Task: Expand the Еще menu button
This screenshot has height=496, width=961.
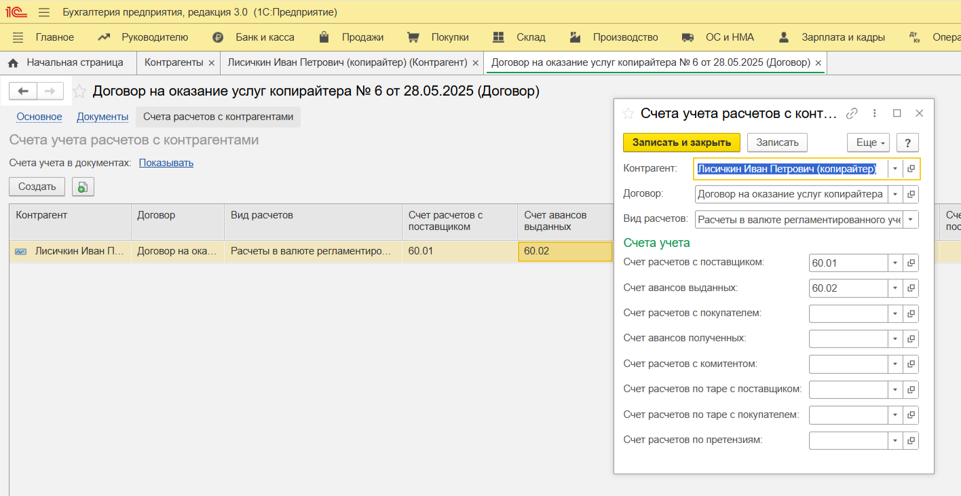Action: coord(867,142)
